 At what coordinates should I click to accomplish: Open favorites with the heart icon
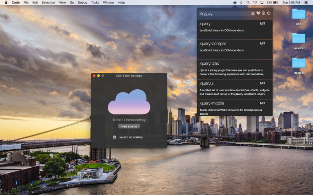tap(258, 14)
